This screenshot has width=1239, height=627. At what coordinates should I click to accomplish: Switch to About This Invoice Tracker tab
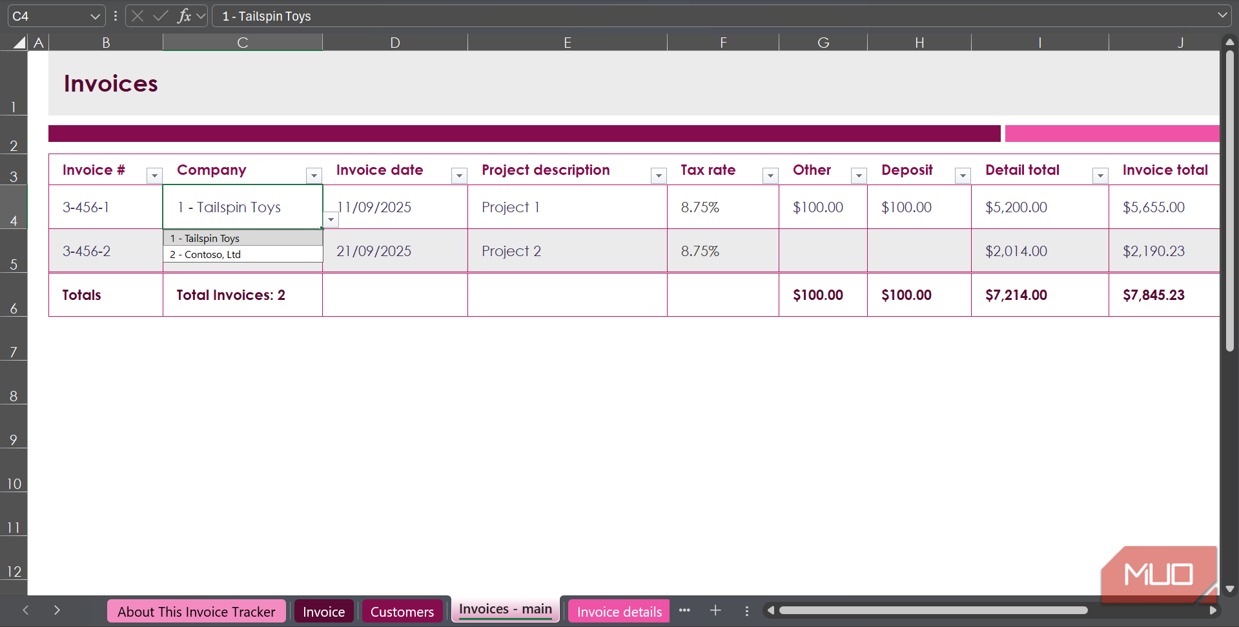(196, 612)
